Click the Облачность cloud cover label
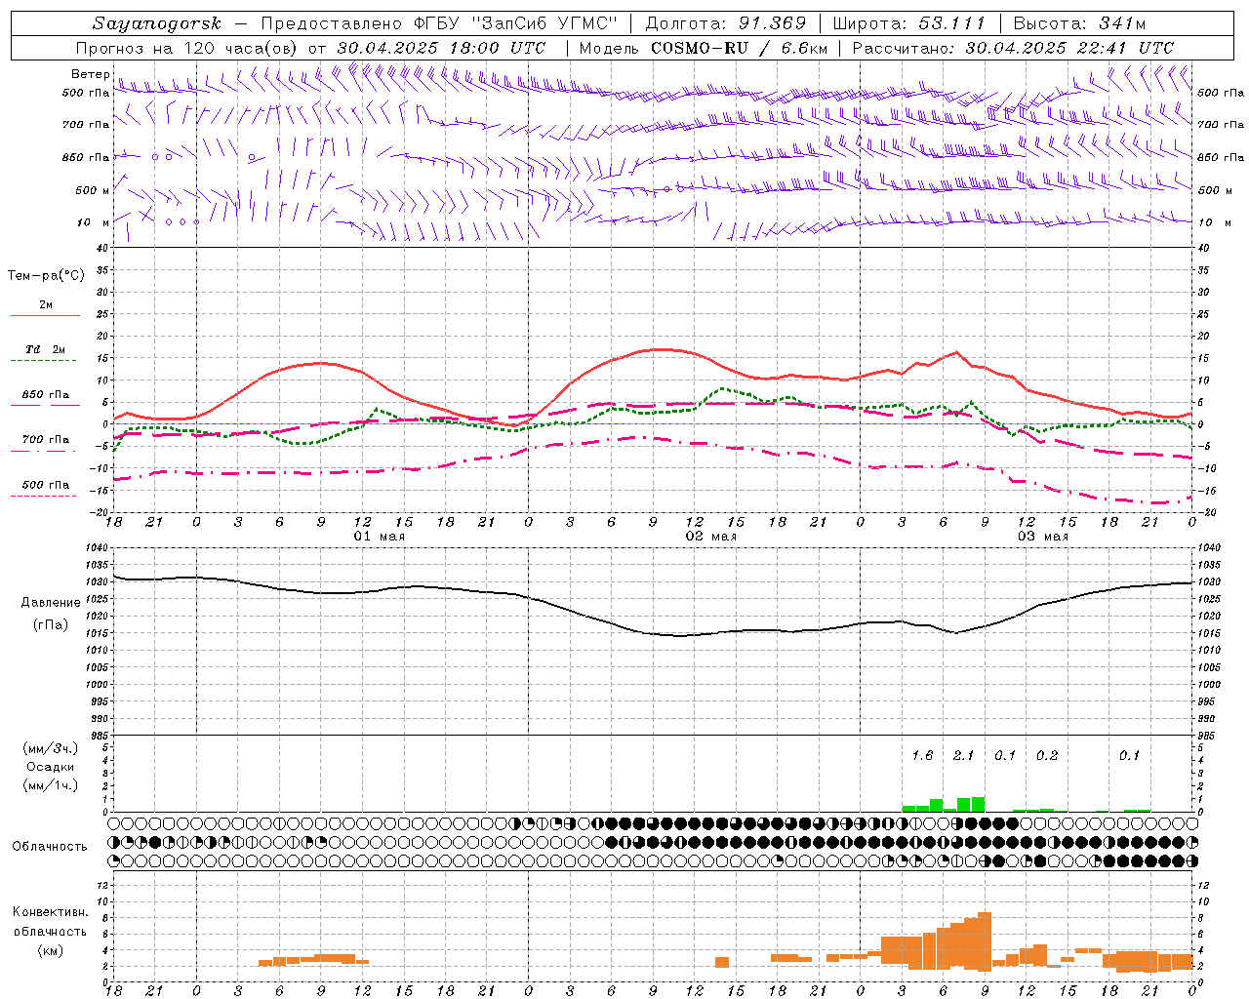Viewport: 1249px width, 999px height. 50,846
